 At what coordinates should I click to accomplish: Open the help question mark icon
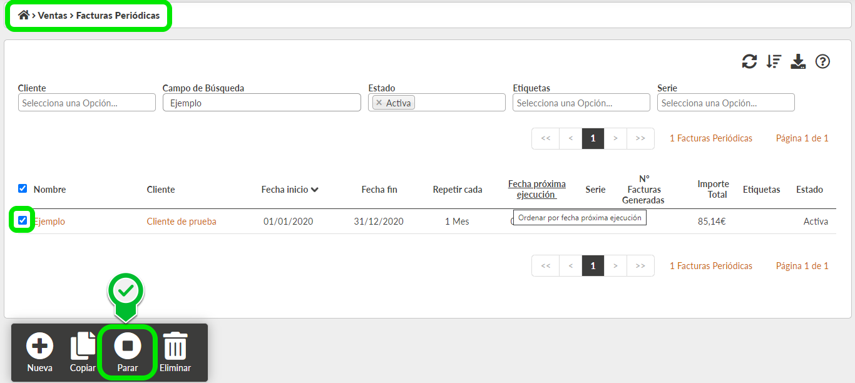point(822,61)
